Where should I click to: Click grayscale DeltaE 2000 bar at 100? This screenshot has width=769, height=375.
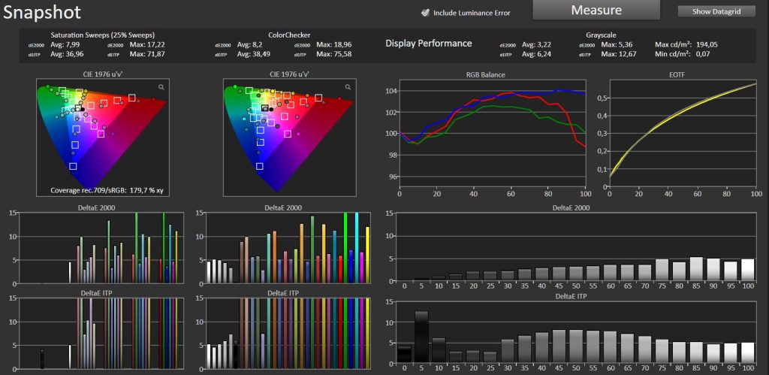point(747,269)
